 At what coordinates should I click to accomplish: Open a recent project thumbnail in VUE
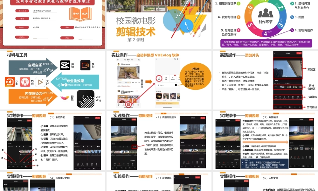158,96
